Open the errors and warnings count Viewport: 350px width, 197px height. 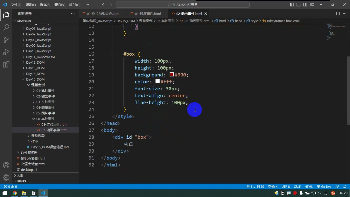(x=11, y=187)
